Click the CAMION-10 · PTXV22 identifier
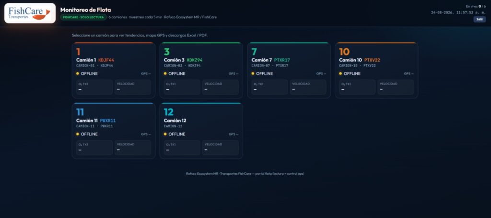 click(358, 66)
